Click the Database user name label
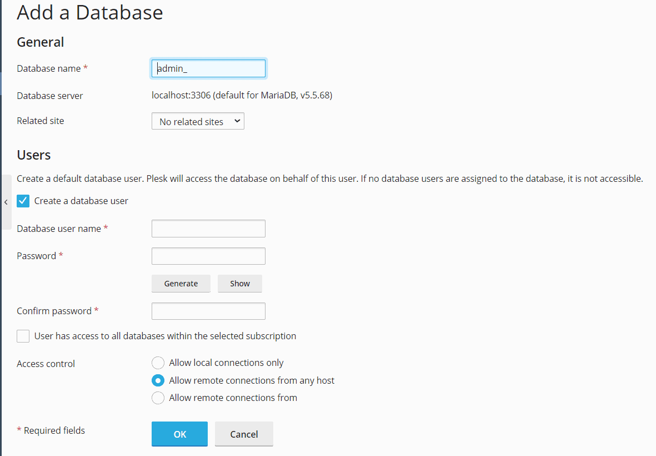This screenshot has width=656, height=456. click(x=59, y=229)
